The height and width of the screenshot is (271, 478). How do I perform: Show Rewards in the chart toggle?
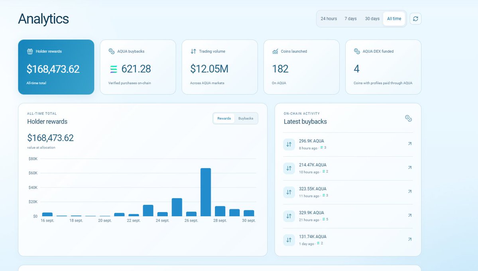click(224, 118)
